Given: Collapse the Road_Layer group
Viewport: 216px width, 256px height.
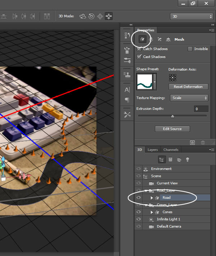Looking at the screenshot, I should (146, 190).
